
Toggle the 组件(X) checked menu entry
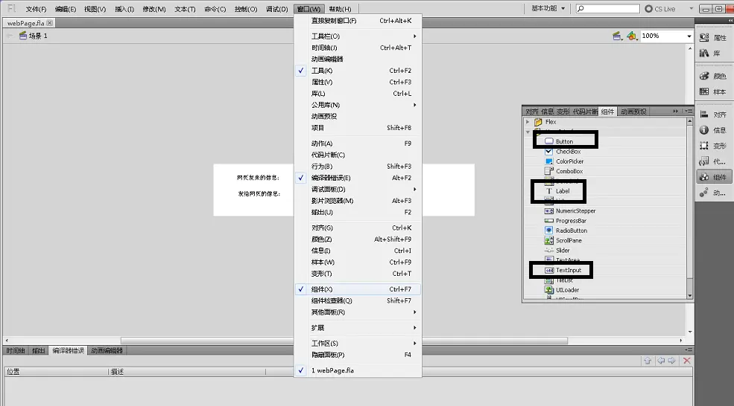pyautogui.click(x=358, y=289)
